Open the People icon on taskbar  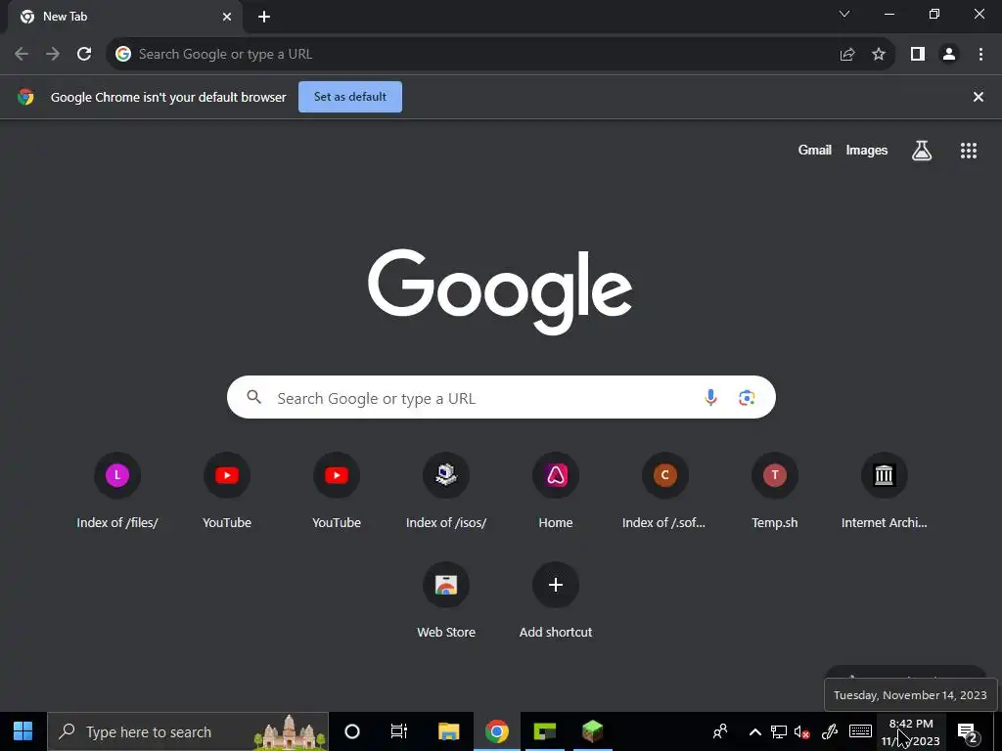[720, 731]
